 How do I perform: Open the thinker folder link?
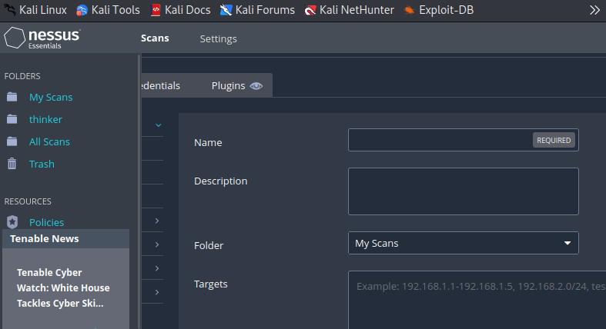click(45, 120)
